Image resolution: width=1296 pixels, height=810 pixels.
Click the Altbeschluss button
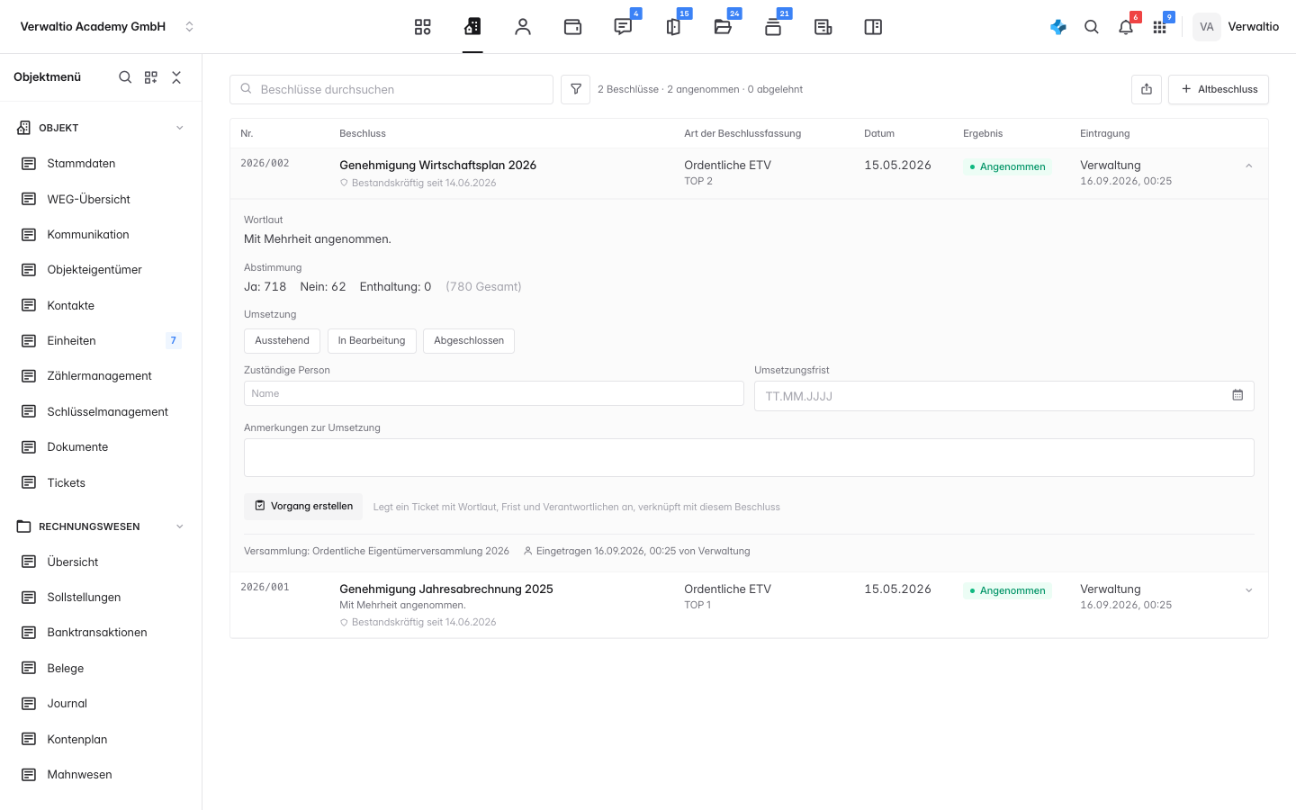[1219, 89]
